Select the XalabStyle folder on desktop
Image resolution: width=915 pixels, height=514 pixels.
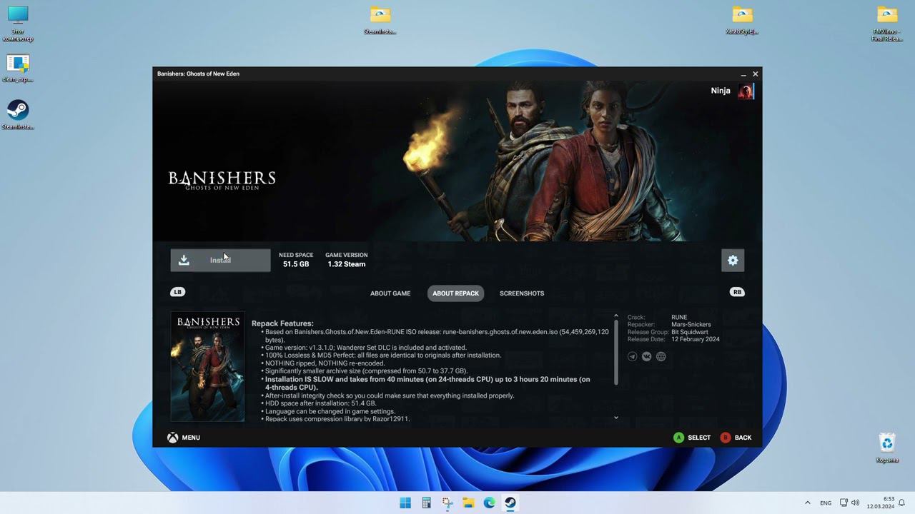[x=742, y=20]
